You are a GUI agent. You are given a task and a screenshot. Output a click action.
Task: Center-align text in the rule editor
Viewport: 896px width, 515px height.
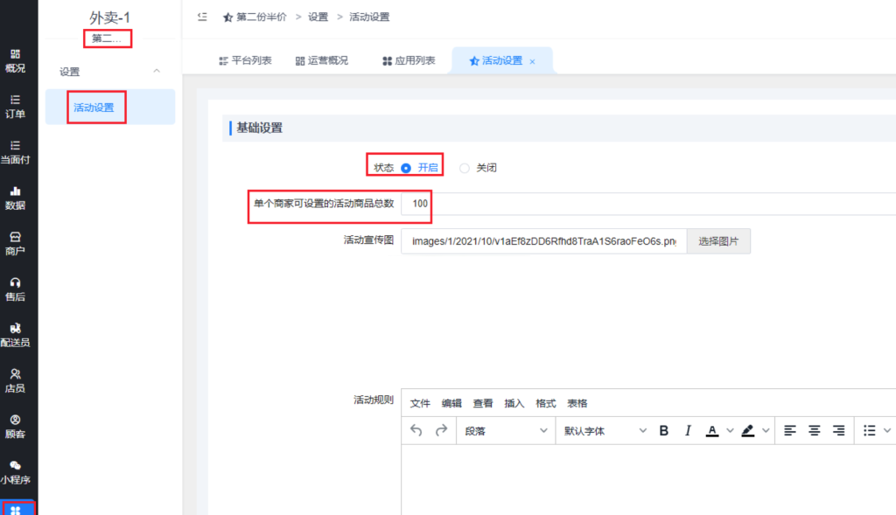click(x=814, y=430)
